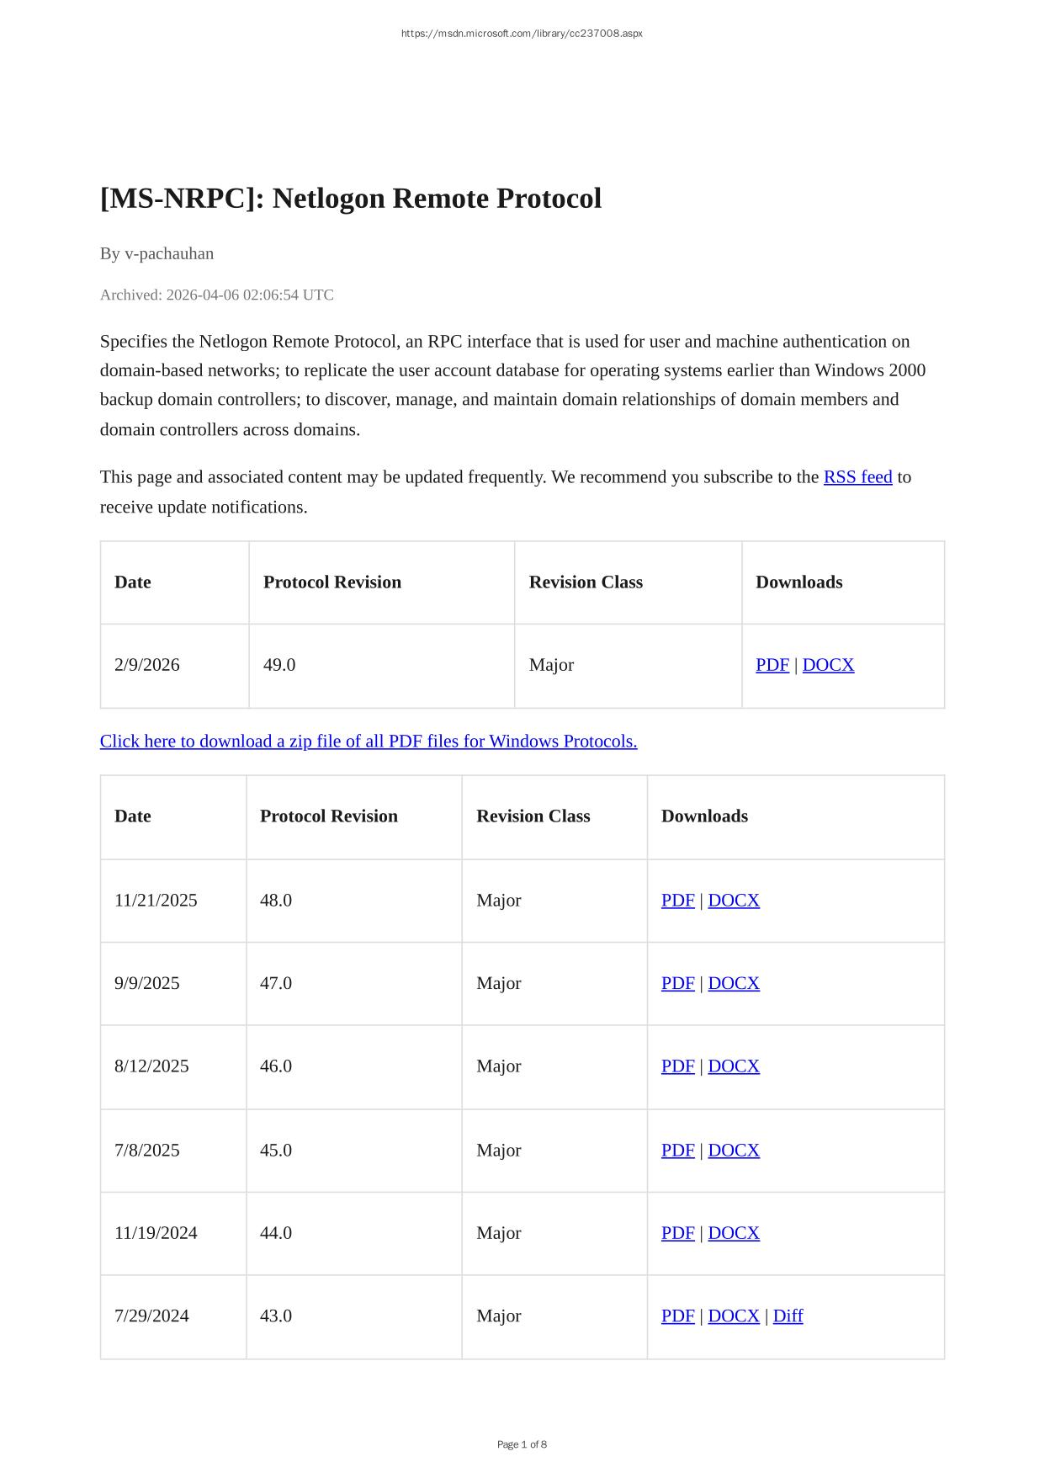Download the PDF for revision 43.0

(677, 1316)
